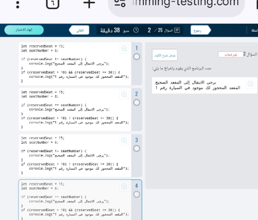258x220 pixels.
Task: Click the رجوع (back) button
Action: coord(201,30)
